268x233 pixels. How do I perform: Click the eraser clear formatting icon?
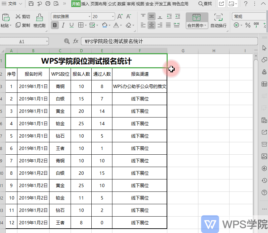(128, 25)
